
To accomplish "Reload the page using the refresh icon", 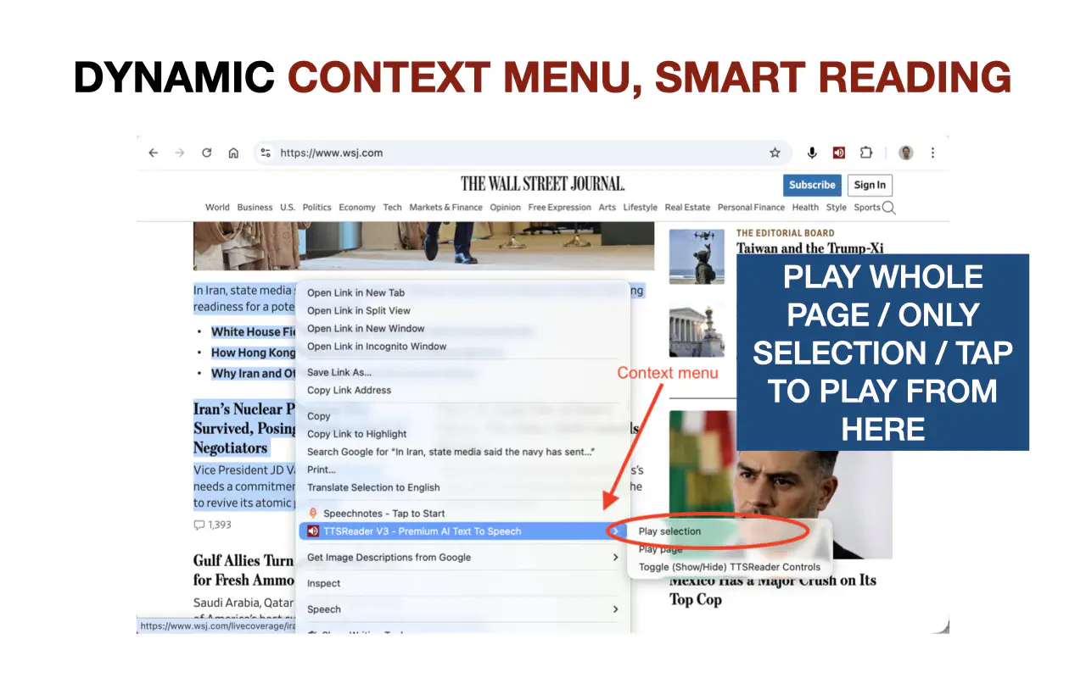I will [x=206, y=153].
